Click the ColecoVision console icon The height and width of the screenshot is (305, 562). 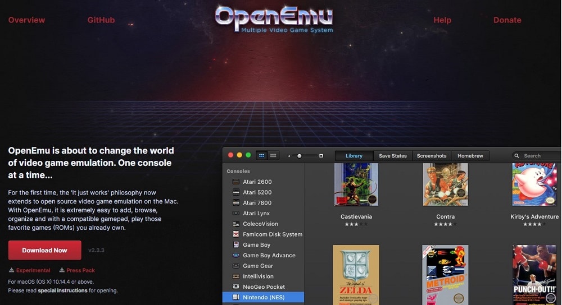pyautogui.click(x=236, y=224)
